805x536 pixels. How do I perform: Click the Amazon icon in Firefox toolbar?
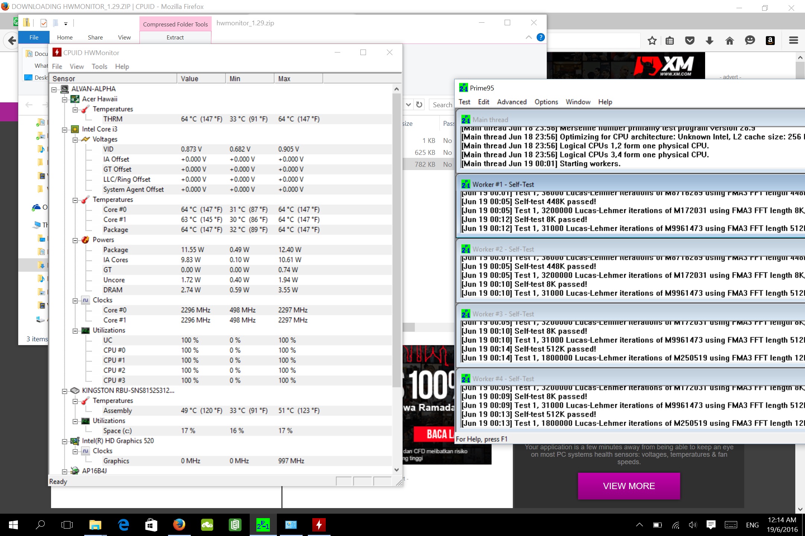click(770, 41)
